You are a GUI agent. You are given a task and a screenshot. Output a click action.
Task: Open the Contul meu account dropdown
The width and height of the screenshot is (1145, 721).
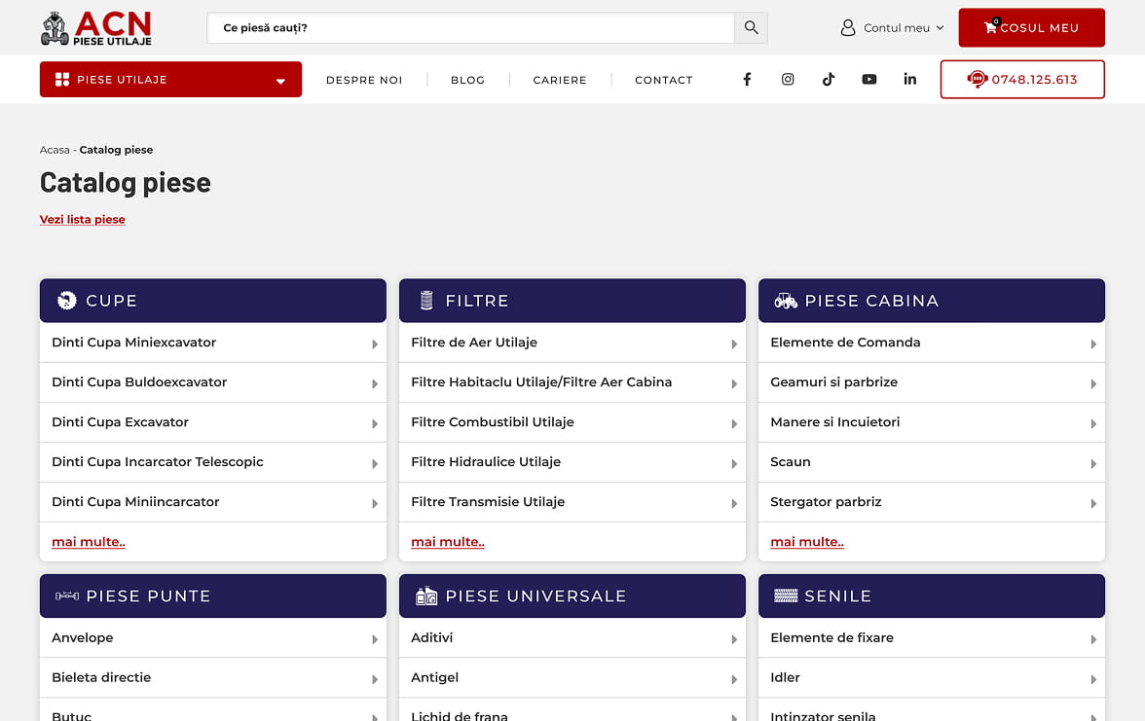point(893,28)
